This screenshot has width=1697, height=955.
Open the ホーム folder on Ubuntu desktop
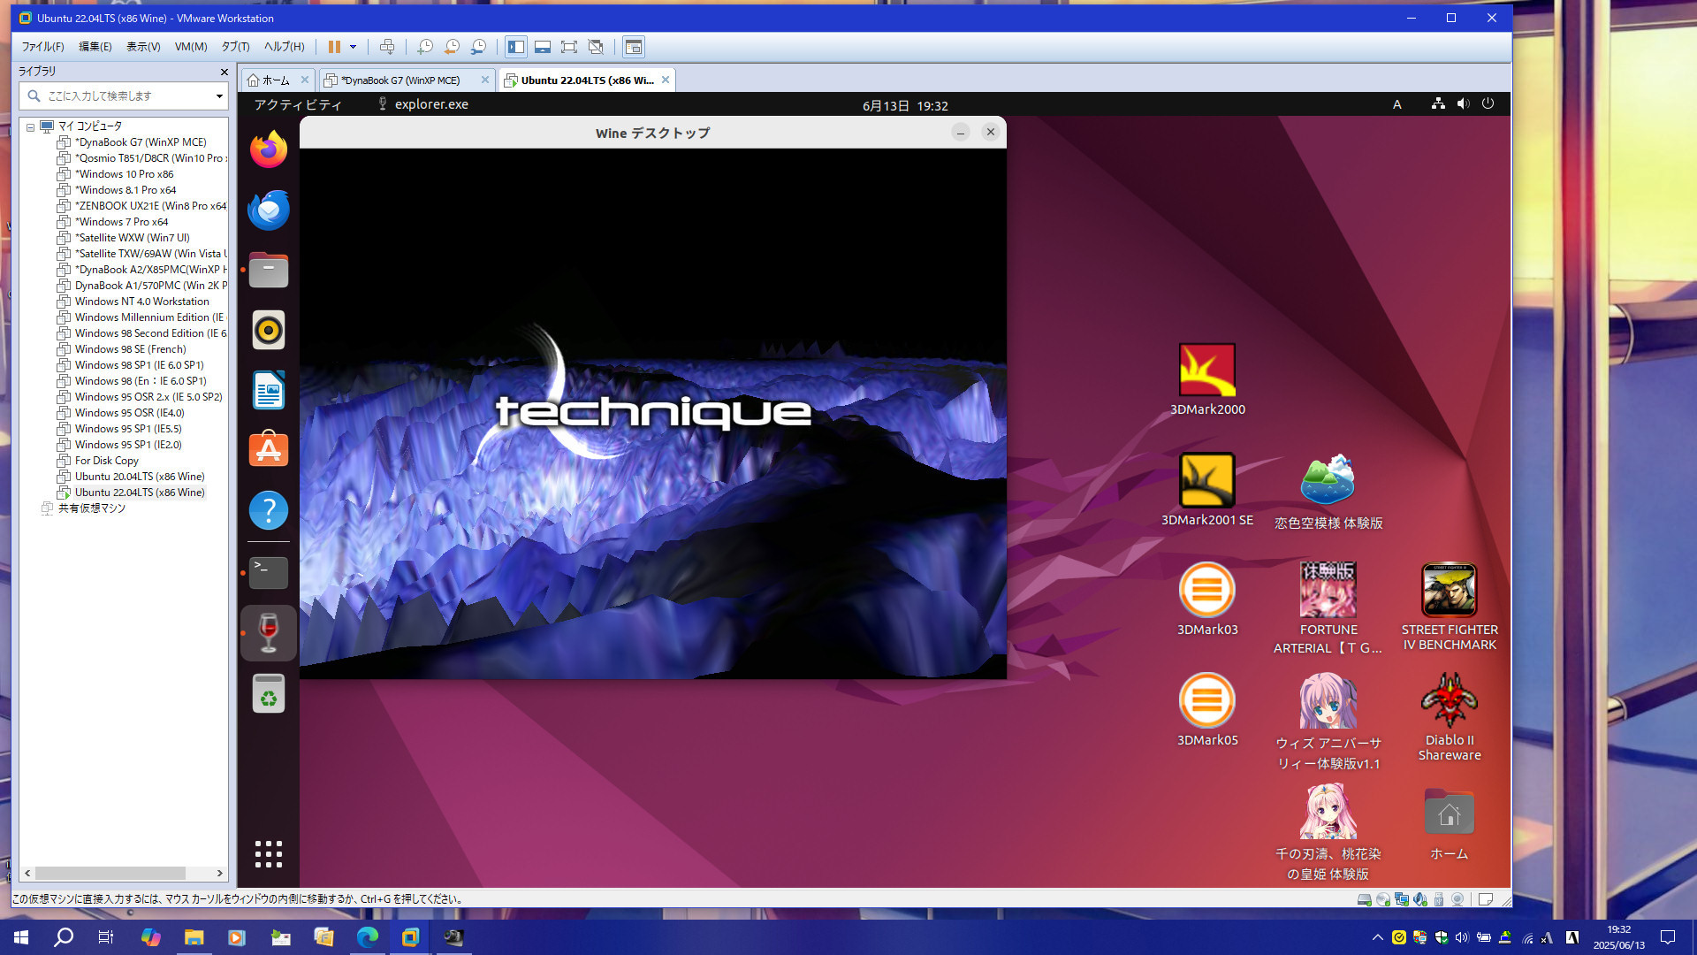pos(1450,823)
